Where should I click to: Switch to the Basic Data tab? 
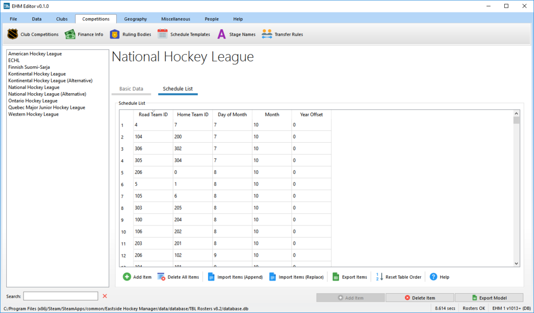[131, 89]
